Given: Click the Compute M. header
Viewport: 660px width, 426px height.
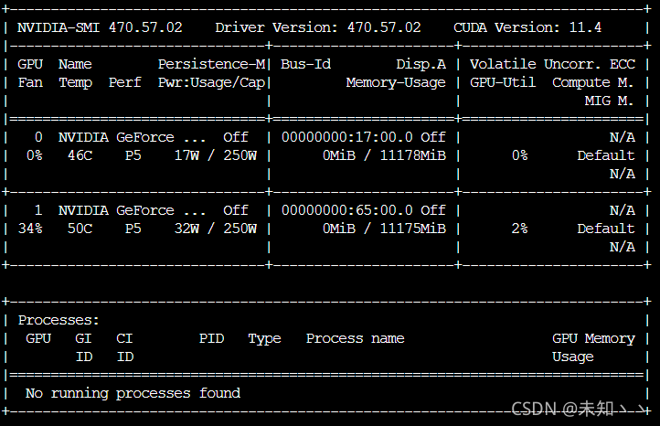Looking at the screenshot, I should pos(593,82).
